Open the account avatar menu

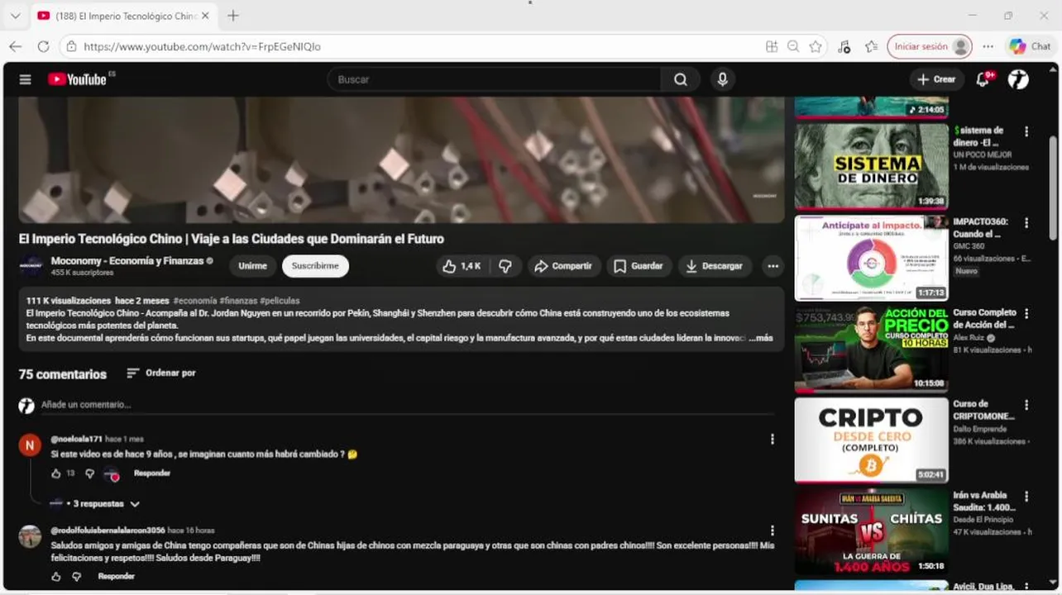click(x=1018, y=79)
